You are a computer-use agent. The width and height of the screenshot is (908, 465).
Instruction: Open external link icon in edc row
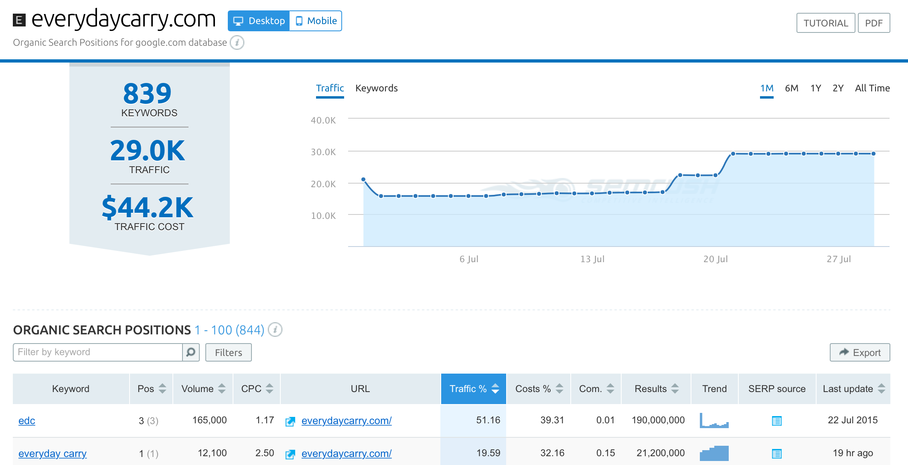click(x=290, y=421)
